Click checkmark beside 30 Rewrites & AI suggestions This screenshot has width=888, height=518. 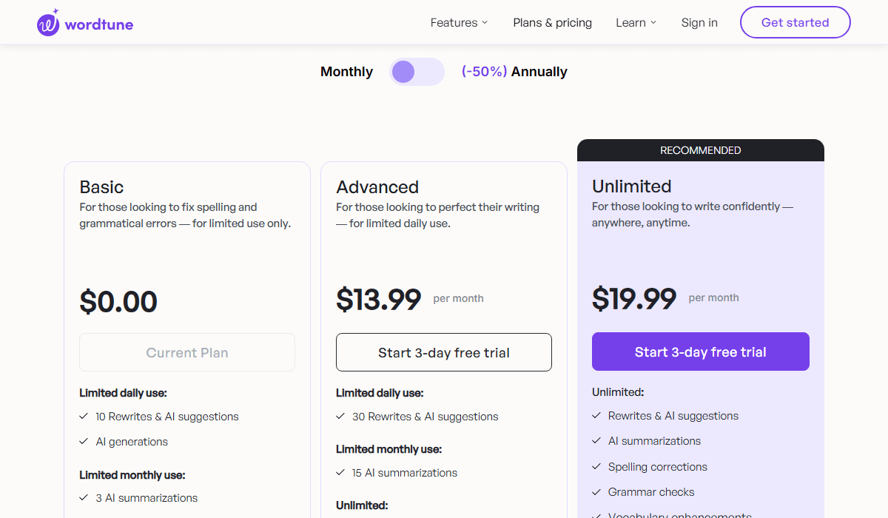coord(340,417)
